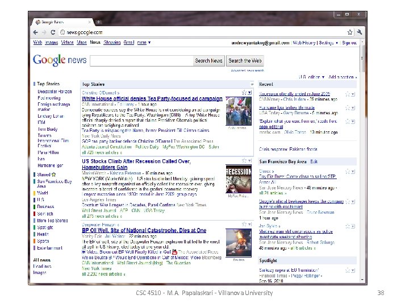Open Lindsay Lohan topic in sidebar

tap(51, 116)
